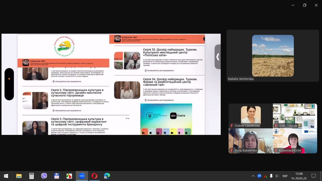The image size is (322, 181).
Task: Click the '13 хв' duration label
Action: [x=127, y=119]
